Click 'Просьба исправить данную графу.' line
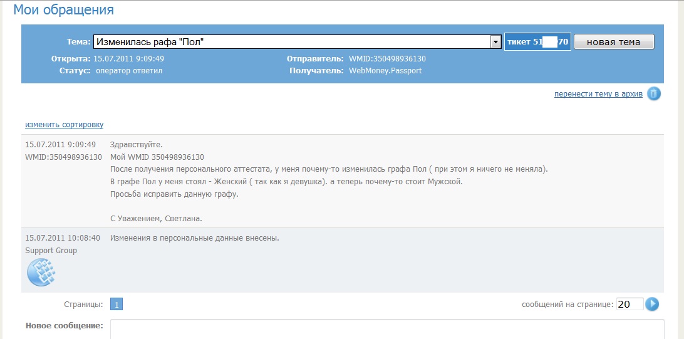 pyautogui.click(x=175, y=194)
